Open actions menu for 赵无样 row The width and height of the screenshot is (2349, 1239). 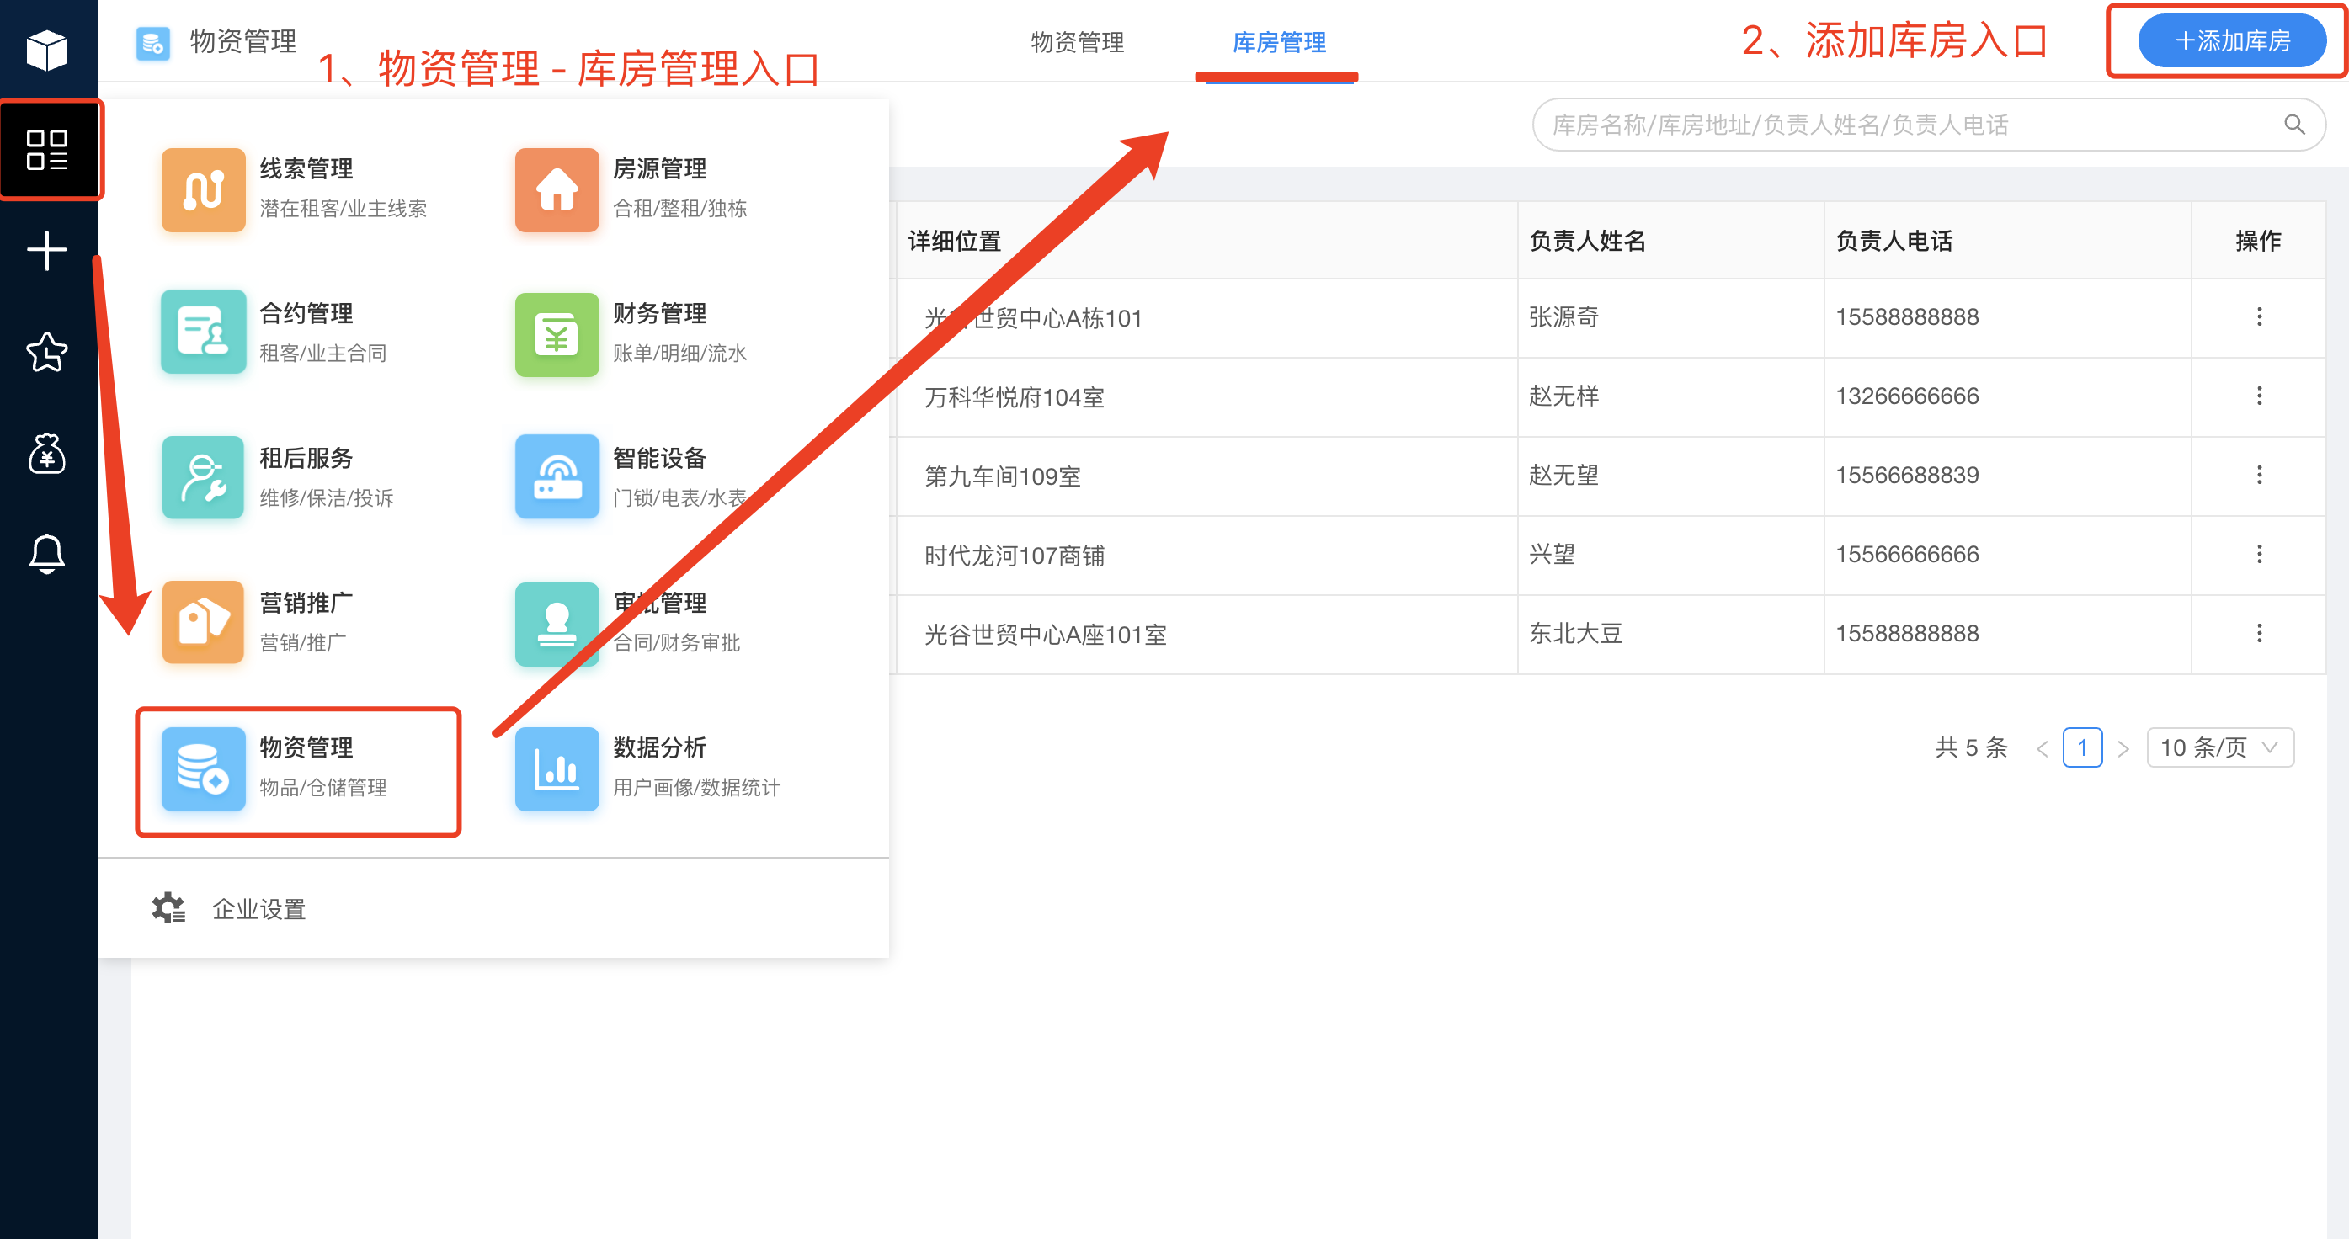pyautogui.click(x=2259, y=396)
